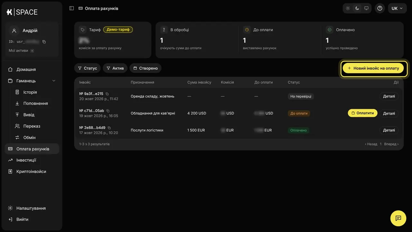Copy invoice number 2e88...b4d9
The height and width of the screenshot is (232, 412).
point(109,128)
